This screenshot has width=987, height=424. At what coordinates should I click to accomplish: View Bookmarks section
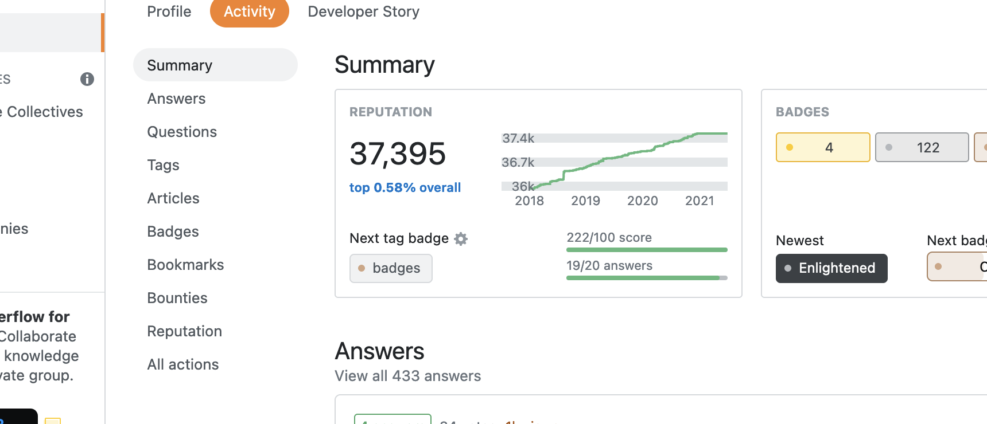(185, 265)
